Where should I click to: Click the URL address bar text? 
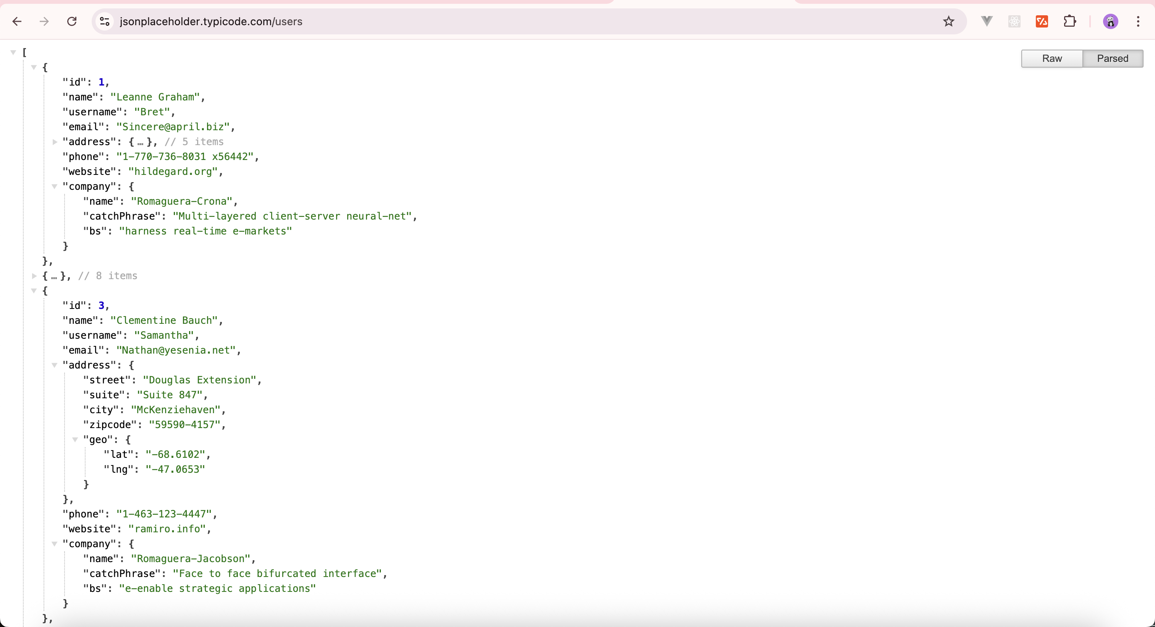[x=211, y=21]
